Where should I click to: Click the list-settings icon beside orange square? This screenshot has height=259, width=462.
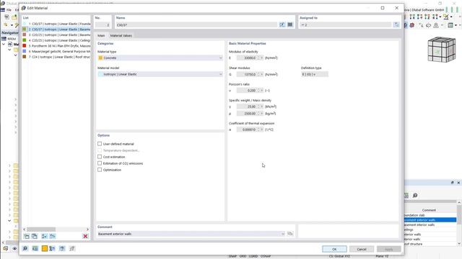tap(52, 249)
